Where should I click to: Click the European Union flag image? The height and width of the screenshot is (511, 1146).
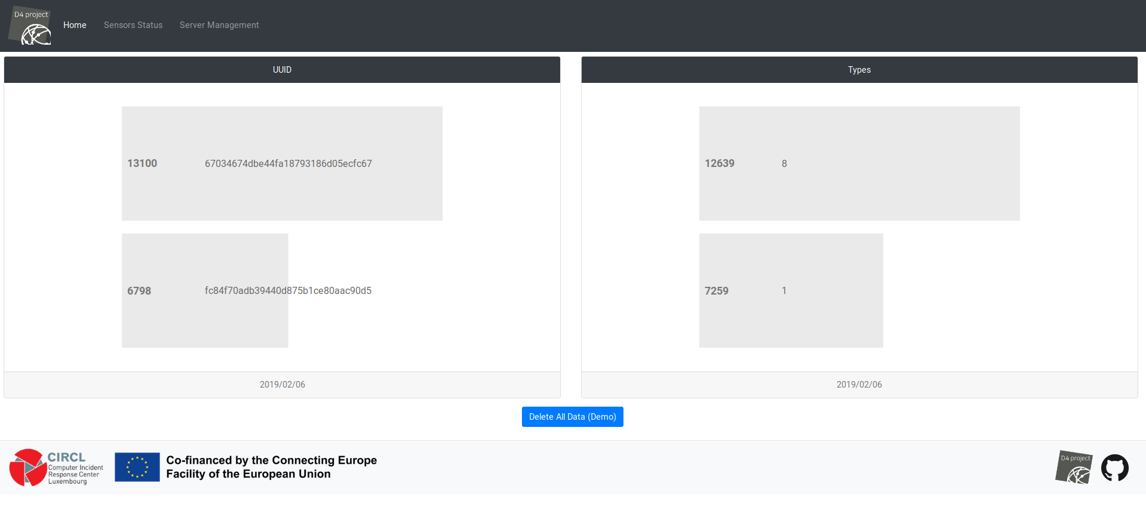[x=137, y=467]
